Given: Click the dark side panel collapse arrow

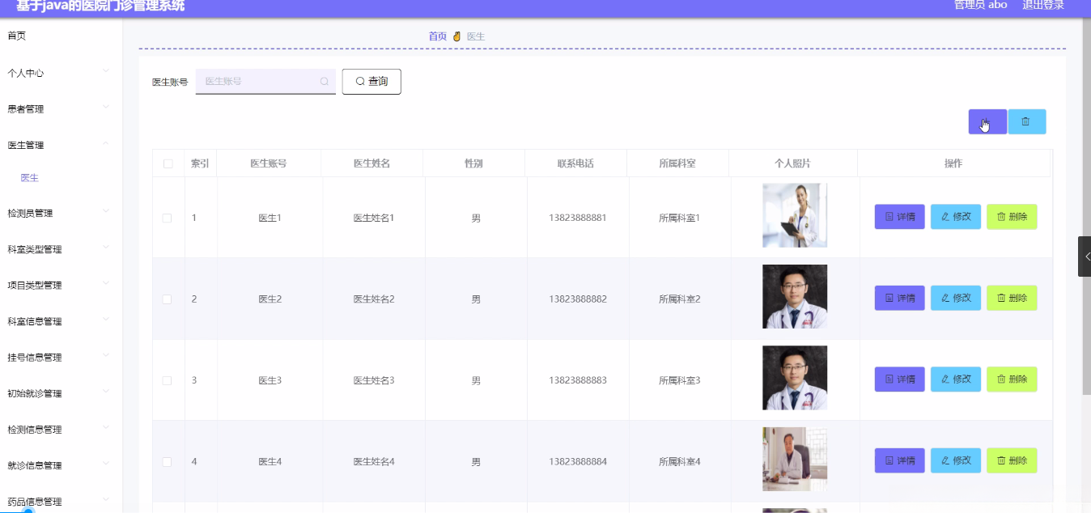Looking at the screenshot, I should tap(1085, 256).
